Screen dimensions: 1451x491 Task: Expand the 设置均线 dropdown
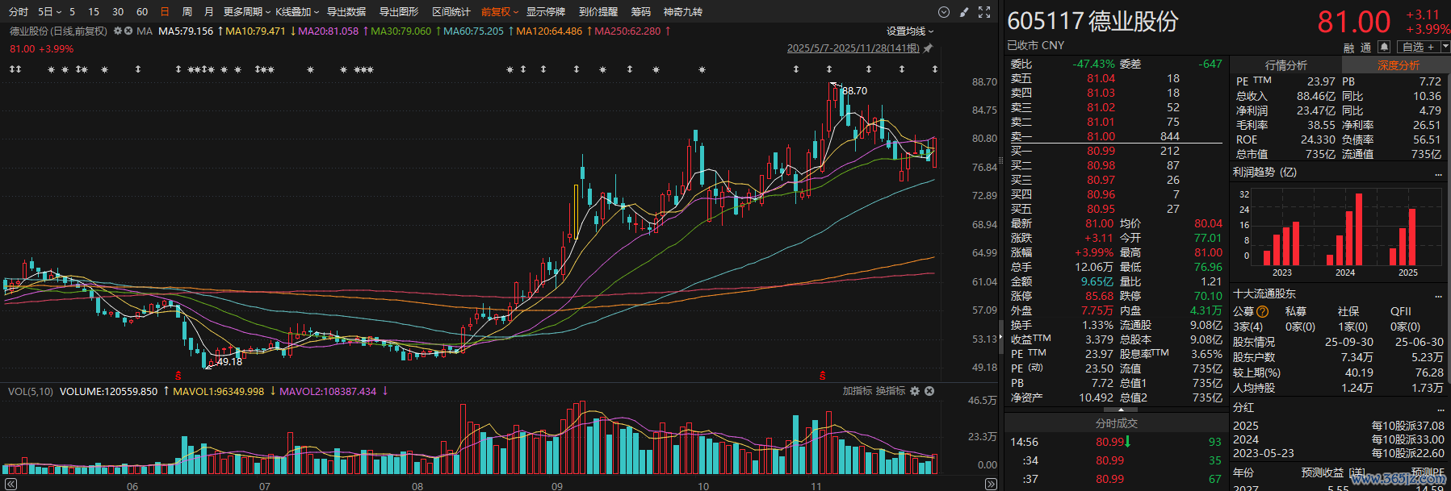pos(910,31)
